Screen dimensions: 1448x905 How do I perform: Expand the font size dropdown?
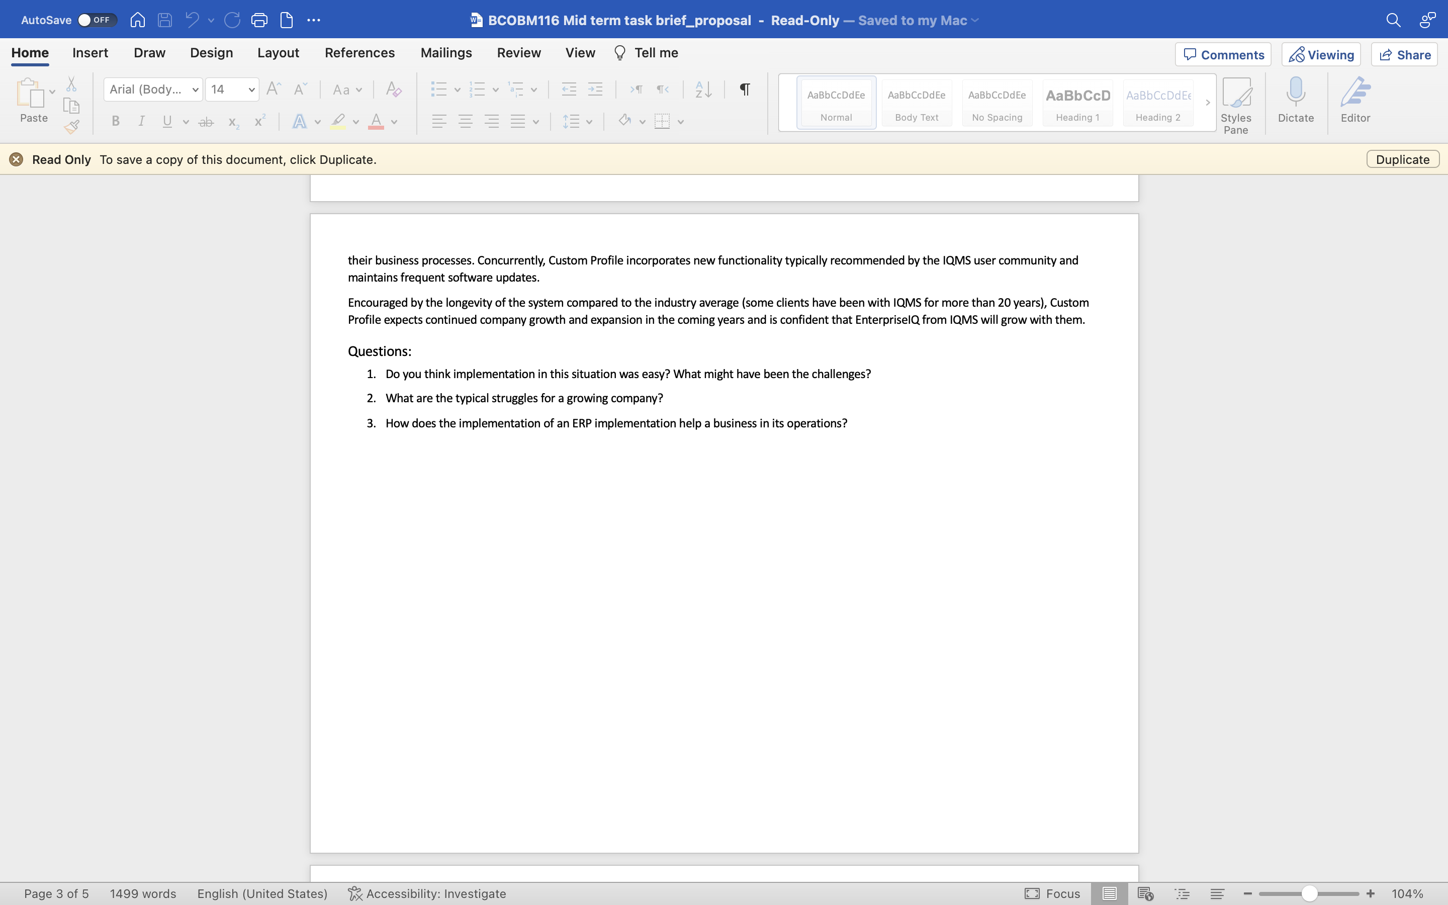tap(252, 90)
